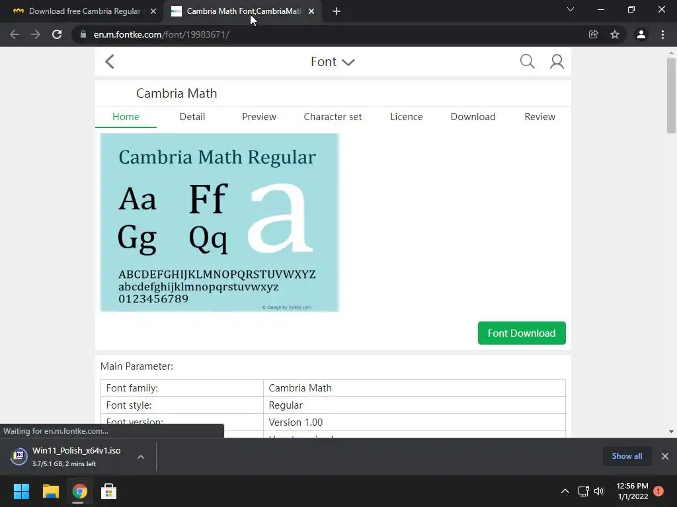
Task: Open the Review tab
Action: click(x=539, y=117)
